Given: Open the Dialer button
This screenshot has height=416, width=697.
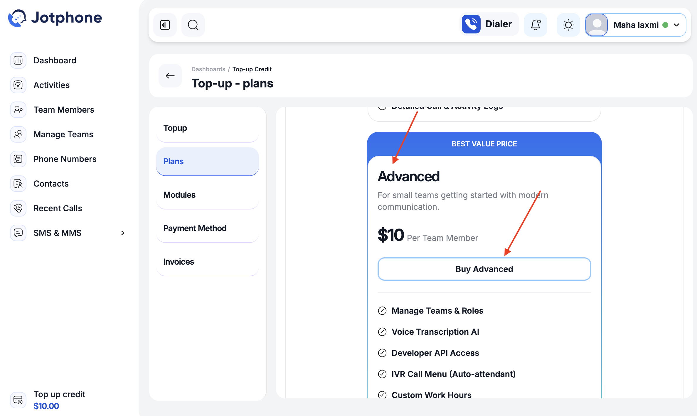Looking at the screenshot, I should 489,24.
